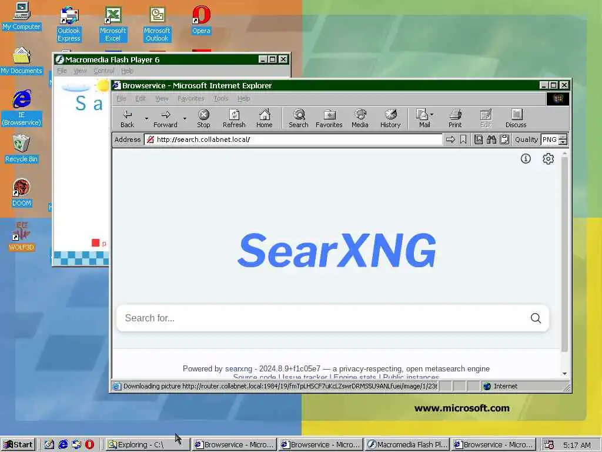Screen dimensions: 602x452
Task: Select the My Computer desktop icon
Action: pos(21,16)
